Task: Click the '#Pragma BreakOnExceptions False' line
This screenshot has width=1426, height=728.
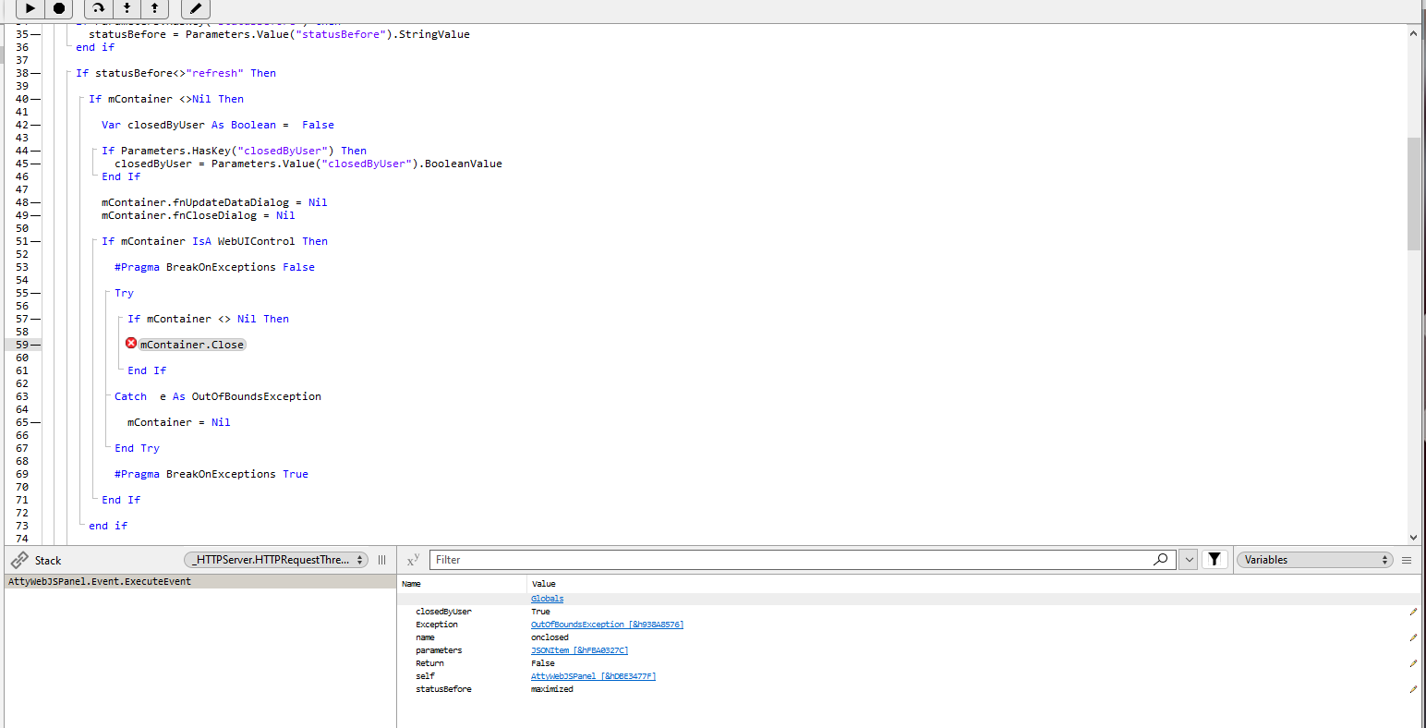Action: (x=214, y=267)
